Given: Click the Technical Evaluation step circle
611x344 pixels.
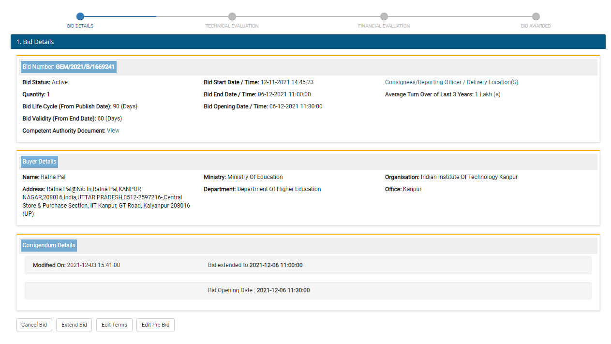Looking at the screenshot, I should (232, 16).
